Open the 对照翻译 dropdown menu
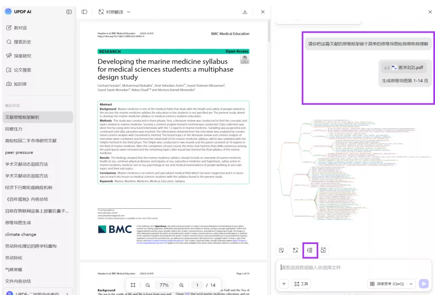 [x=114, y=12]
